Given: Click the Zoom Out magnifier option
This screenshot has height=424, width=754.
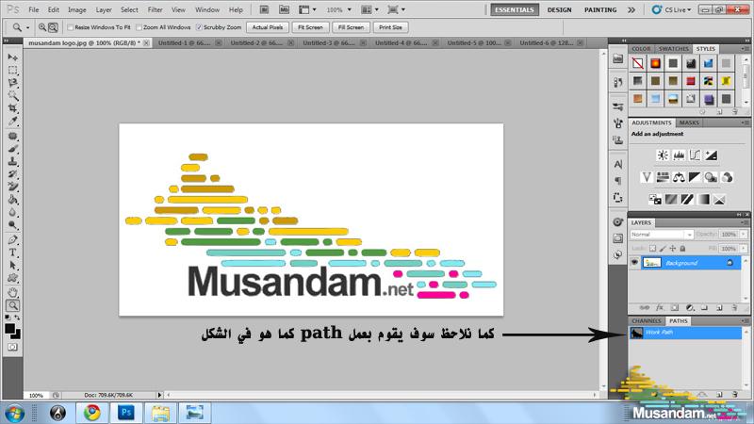Looking at the screenshot, I should coord(53,27).
